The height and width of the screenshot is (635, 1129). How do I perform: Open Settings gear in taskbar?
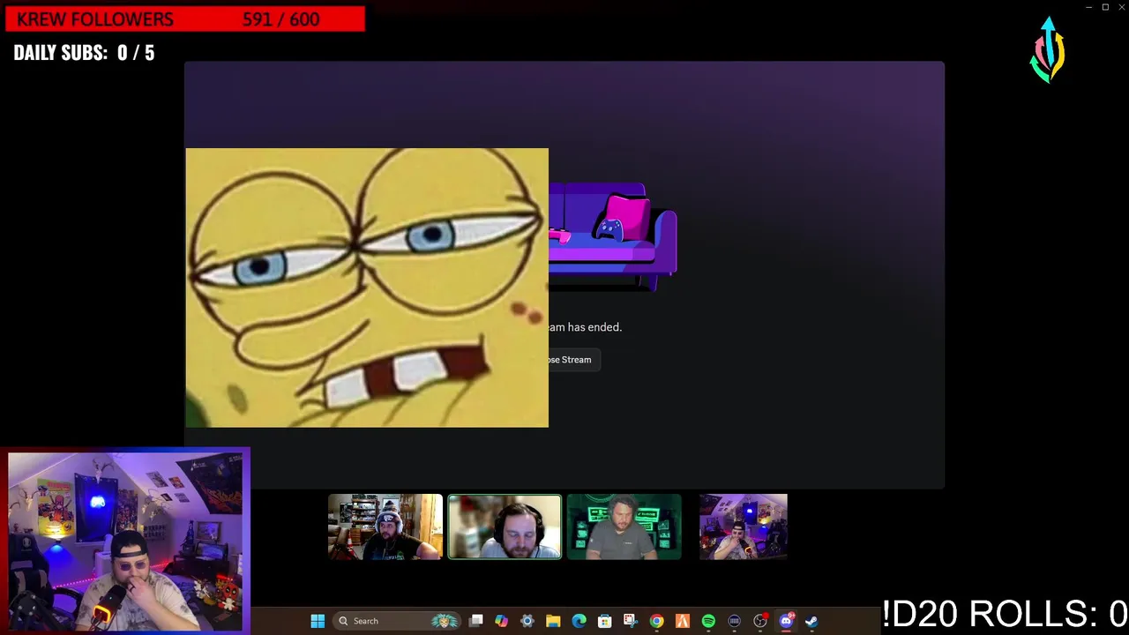pyautogui.click(x=527, y=621)
